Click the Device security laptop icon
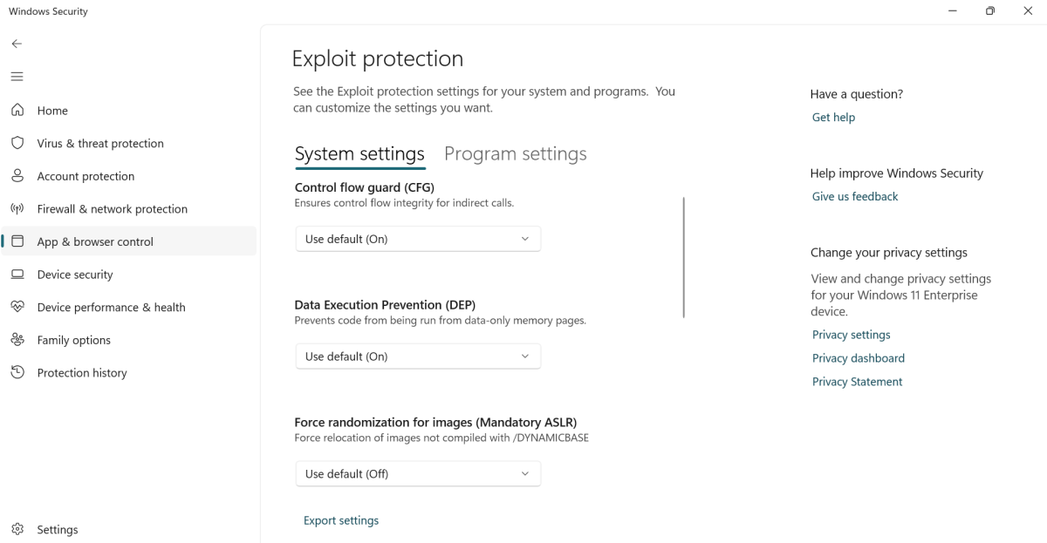This screenshot has height=543, width=1047. [x=17, y=275]
